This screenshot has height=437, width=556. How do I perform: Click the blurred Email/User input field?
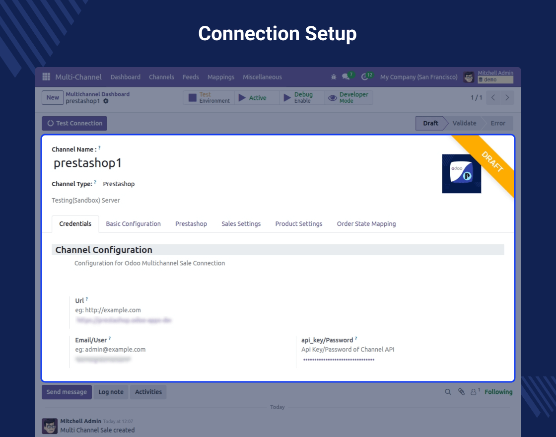(x=103, y=360)
